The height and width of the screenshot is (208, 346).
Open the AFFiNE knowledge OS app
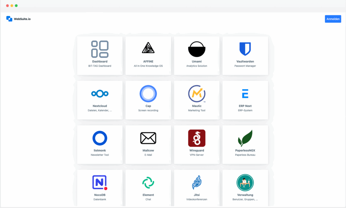(x=148, y=55)
